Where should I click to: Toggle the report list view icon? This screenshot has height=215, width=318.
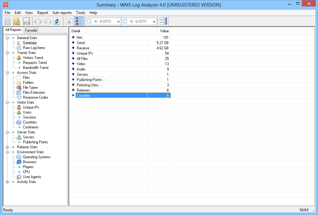79,21
